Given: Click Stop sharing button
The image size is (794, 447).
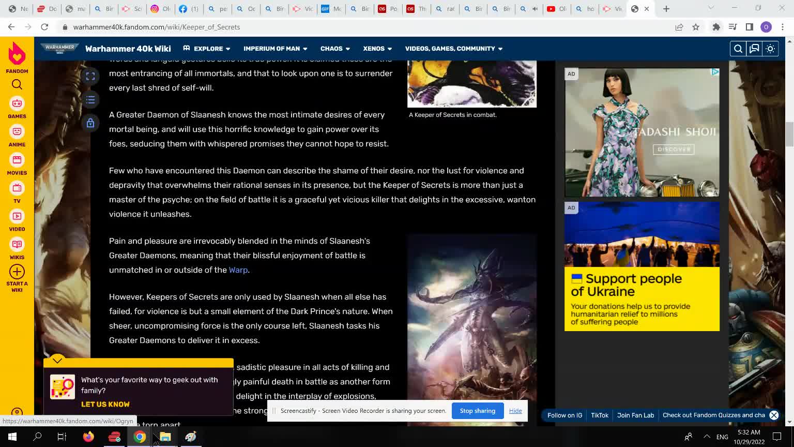Looking at the screenshot, I should [x=478, y=411].
